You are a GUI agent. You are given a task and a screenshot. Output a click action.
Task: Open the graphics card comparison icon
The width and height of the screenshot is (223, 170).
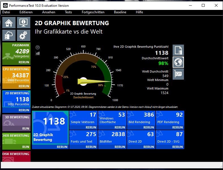click(x=178, y=74)
